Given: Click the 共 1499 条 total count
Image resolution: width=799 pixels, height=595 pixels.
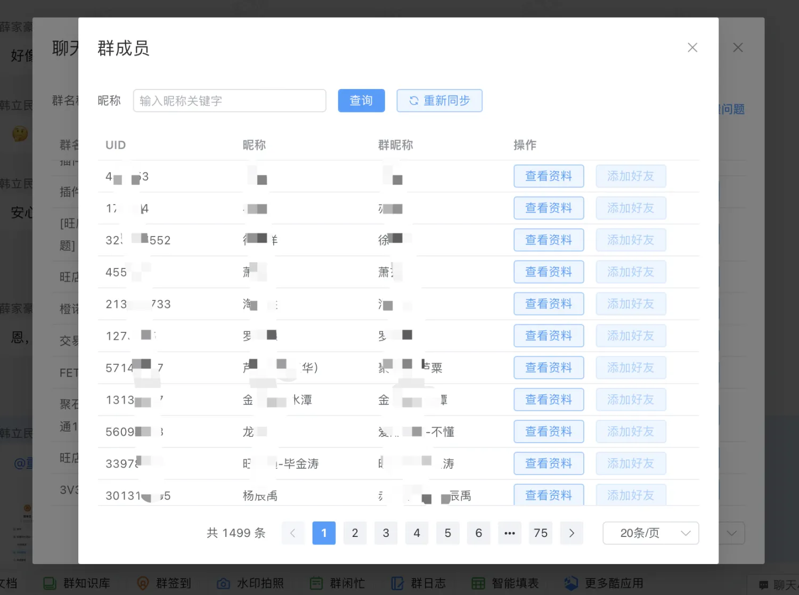Looking at the screenshot, I should (236, 533).
